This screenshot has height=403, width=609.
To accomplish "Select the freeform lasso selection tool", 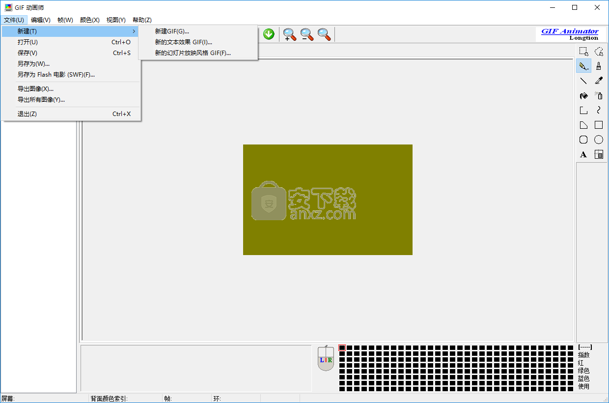I will (599, 51).
